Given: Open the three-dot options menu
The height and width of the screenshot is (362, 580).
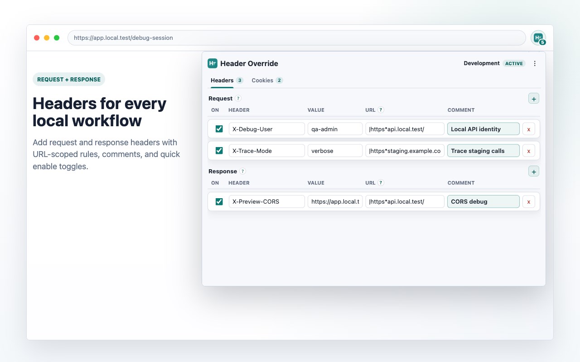Looking at the screenshot, I should point(535,63).
